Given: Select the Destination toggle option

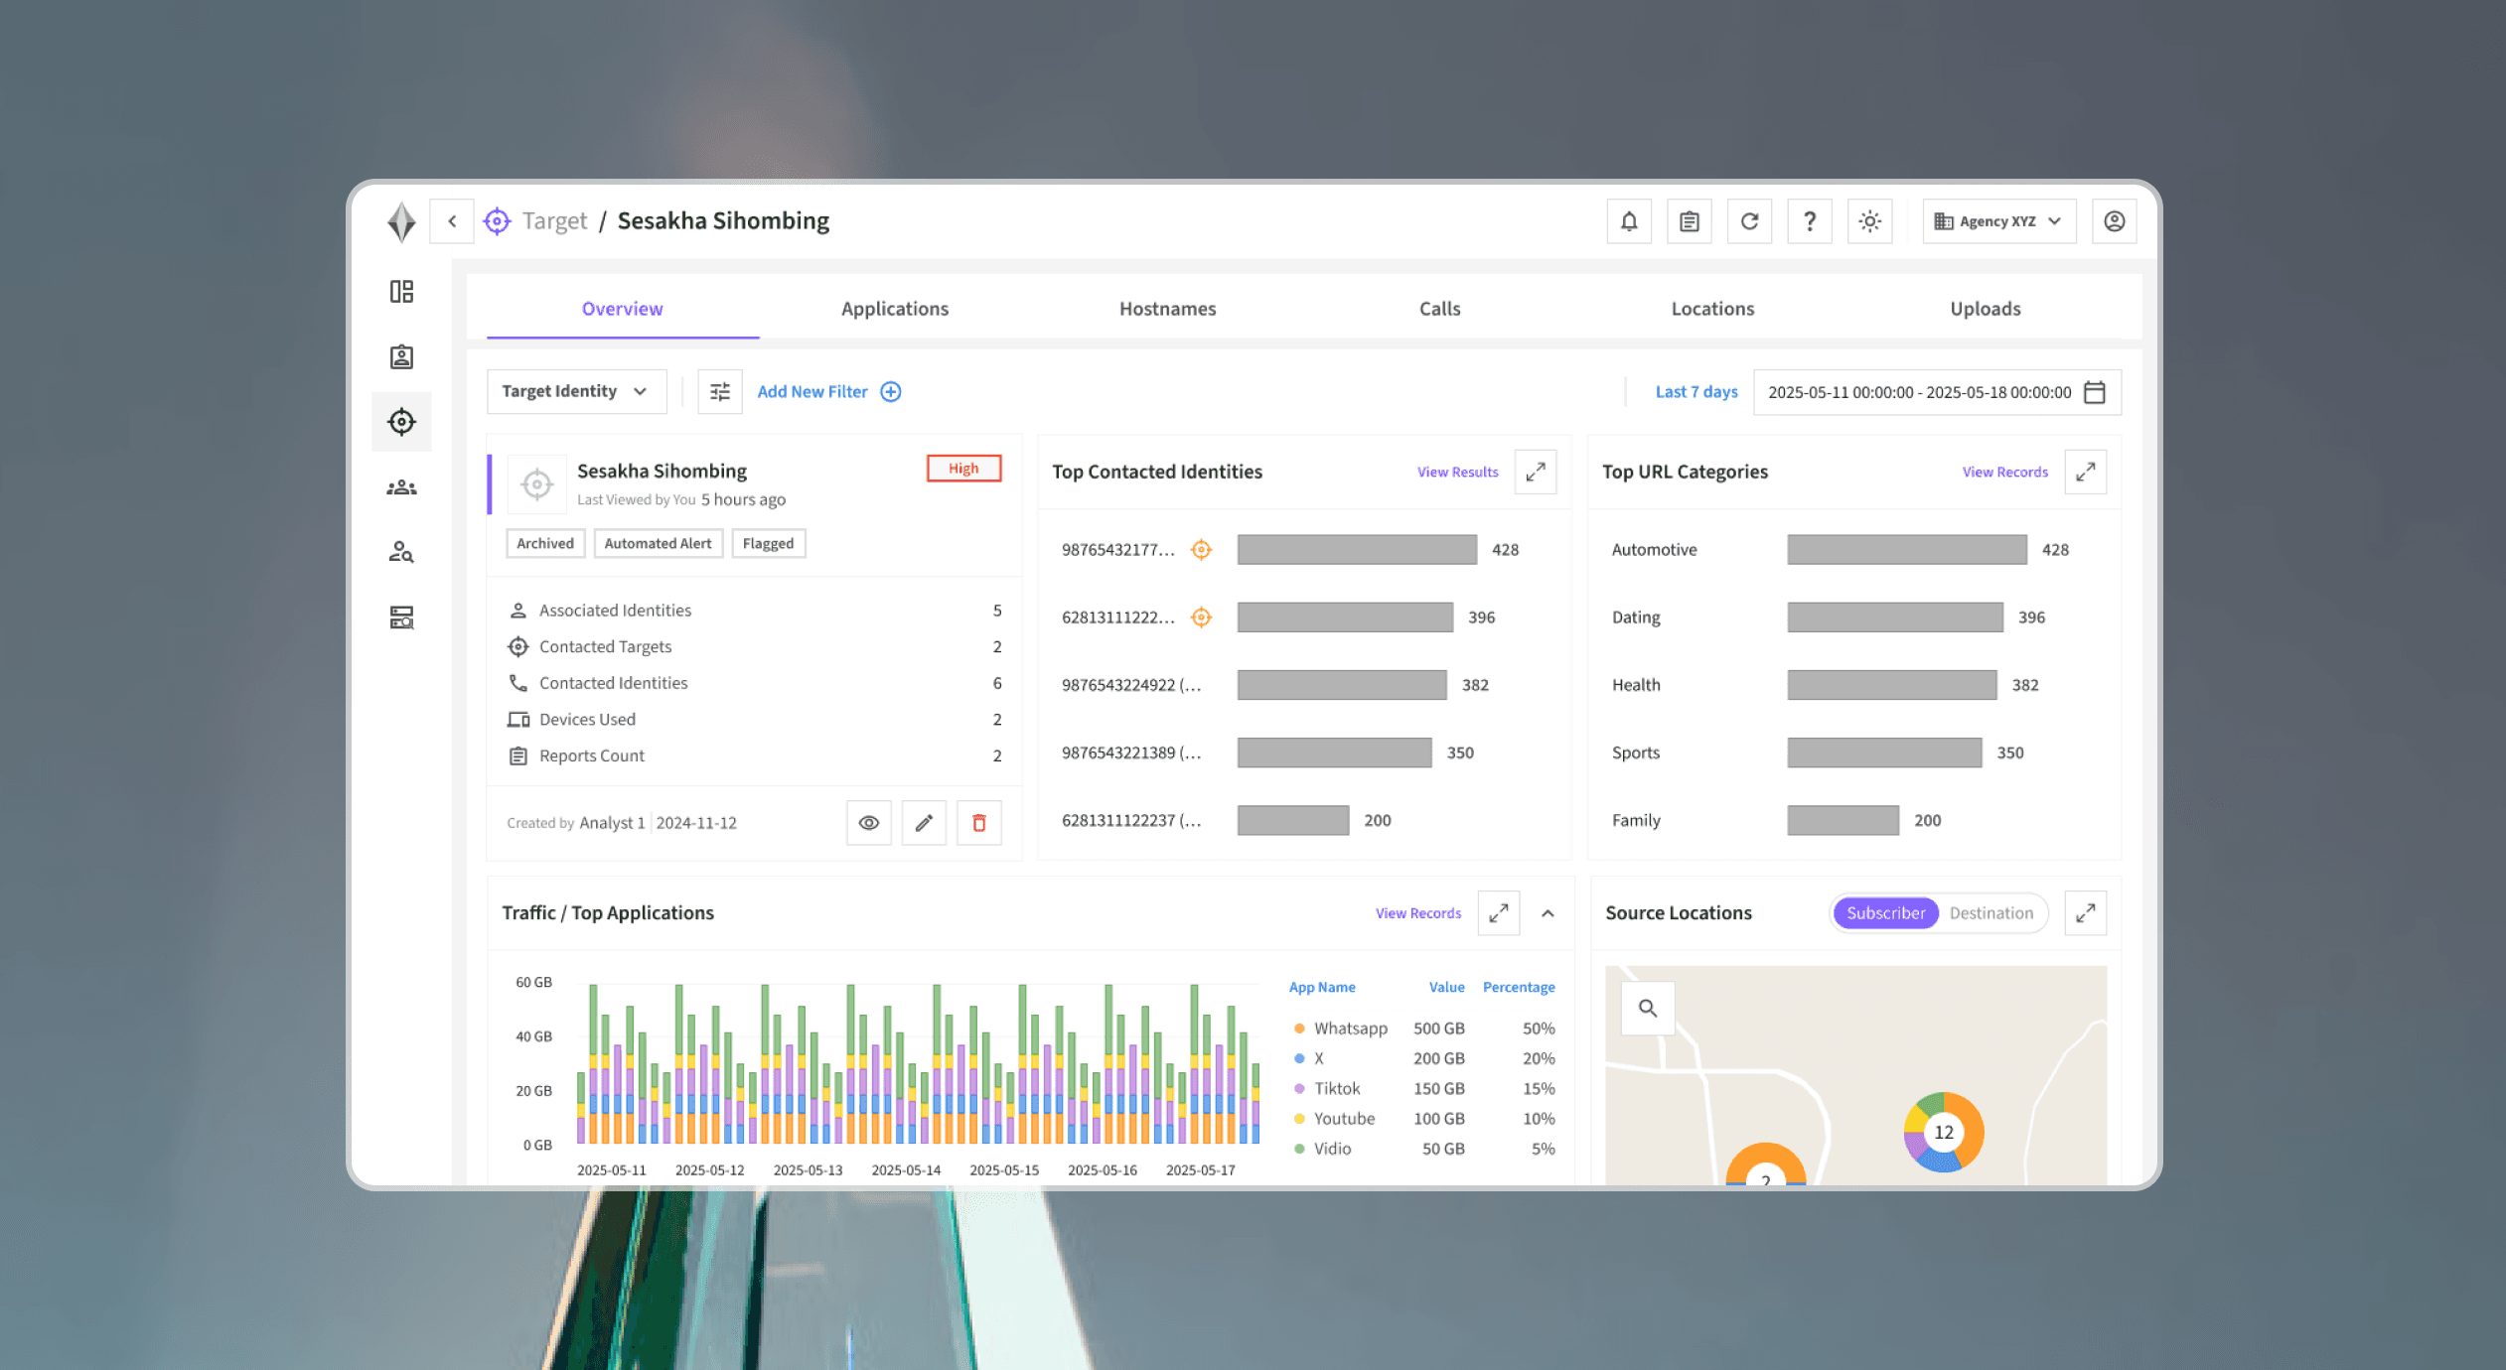Looking at the screenshot, I should (1990, 912).
